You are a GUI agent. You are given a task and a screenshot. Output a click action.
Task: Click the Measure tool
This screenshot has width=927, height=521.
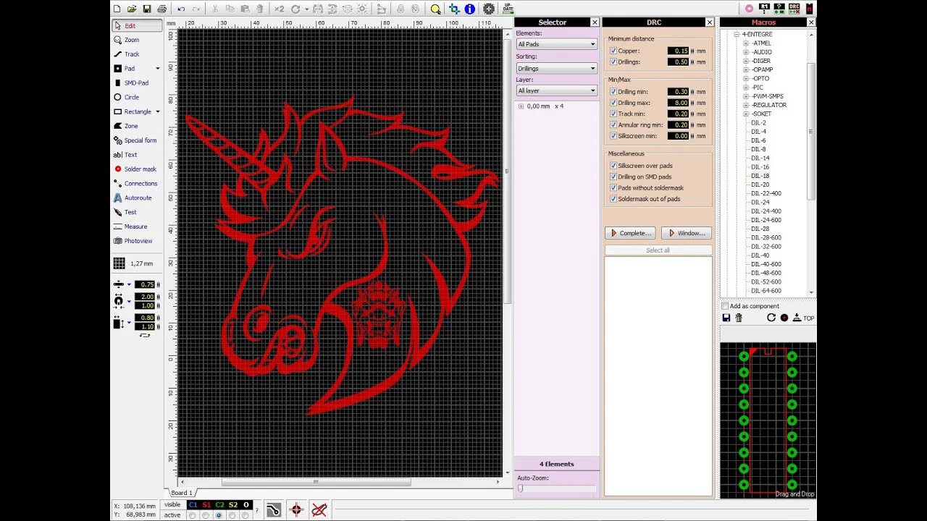[135, 226]
